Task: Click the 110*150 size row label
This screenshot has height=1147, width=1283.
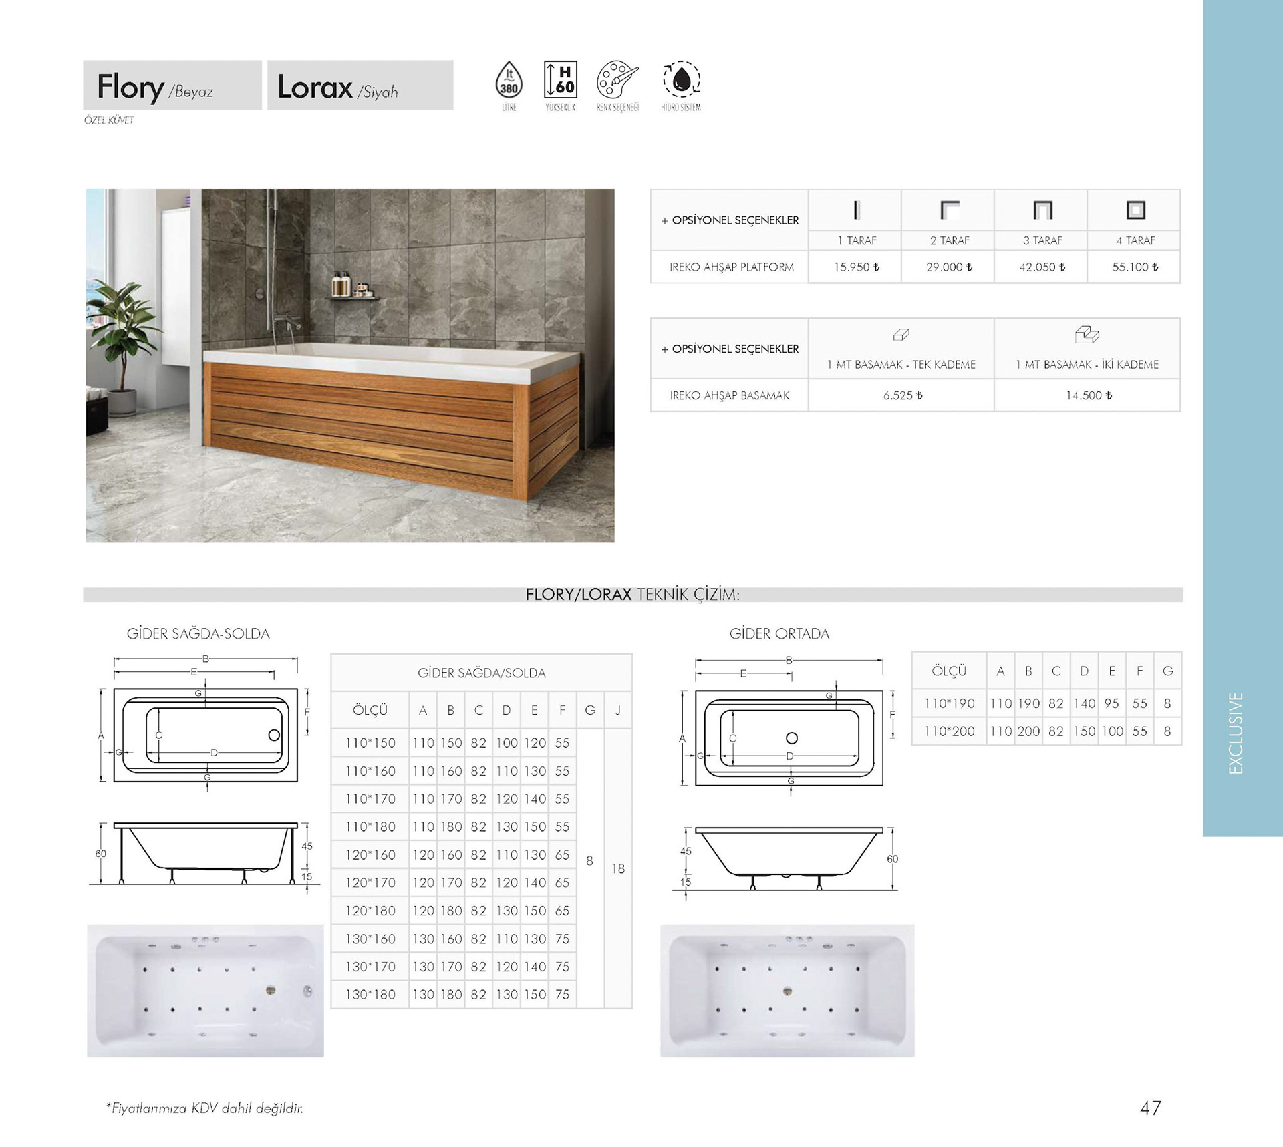Action: click(x=370, y=743)
